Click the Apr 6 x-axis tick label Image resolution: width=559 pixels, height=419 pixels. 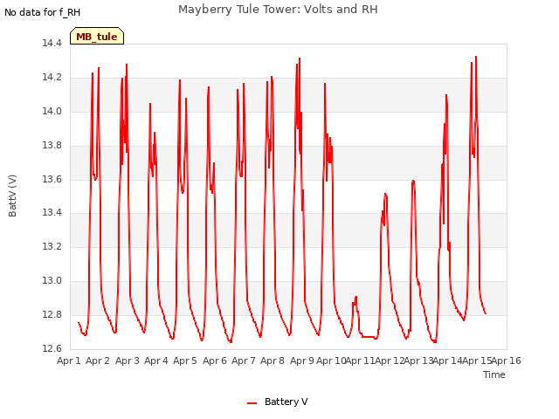click(215, 361)
